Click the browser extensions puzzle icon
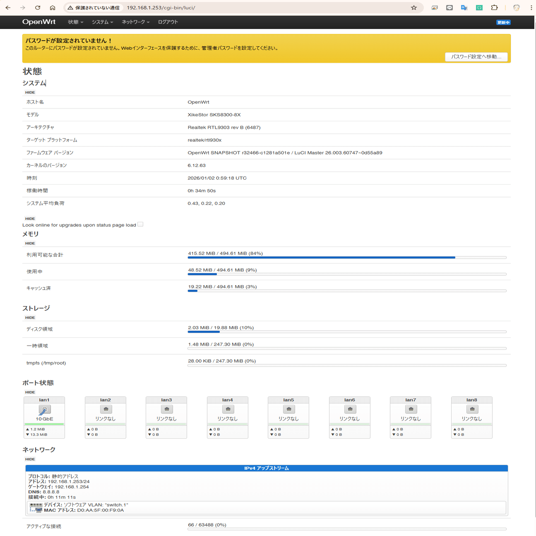 click(494, 7)
